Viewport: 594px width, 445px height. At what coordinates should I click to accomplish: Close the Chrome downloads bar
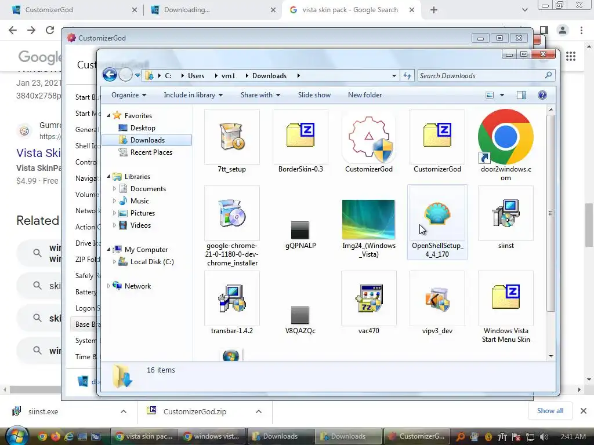[x=584, y=411]
